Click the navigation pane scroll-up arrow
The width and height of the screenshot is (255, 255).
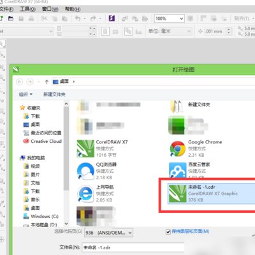click(66, 104)
